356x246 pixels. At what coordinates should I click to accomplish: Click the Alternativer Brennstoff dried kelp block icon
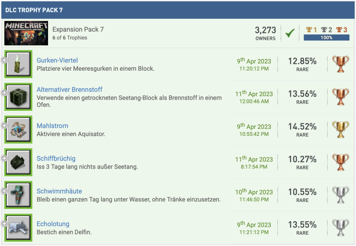coord(19,97)
